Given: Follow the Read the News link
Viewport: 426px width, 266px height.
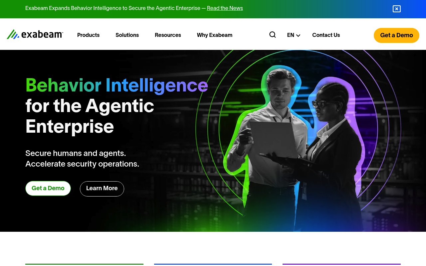Looking at the screenshot, I should [225, 8].
